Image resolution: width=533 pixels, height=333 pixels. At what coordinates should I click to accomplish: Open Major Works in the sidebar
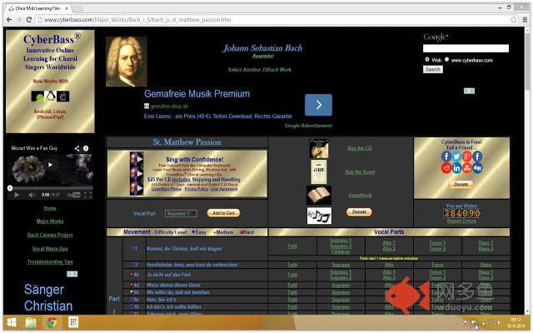(x=50, y=221)
